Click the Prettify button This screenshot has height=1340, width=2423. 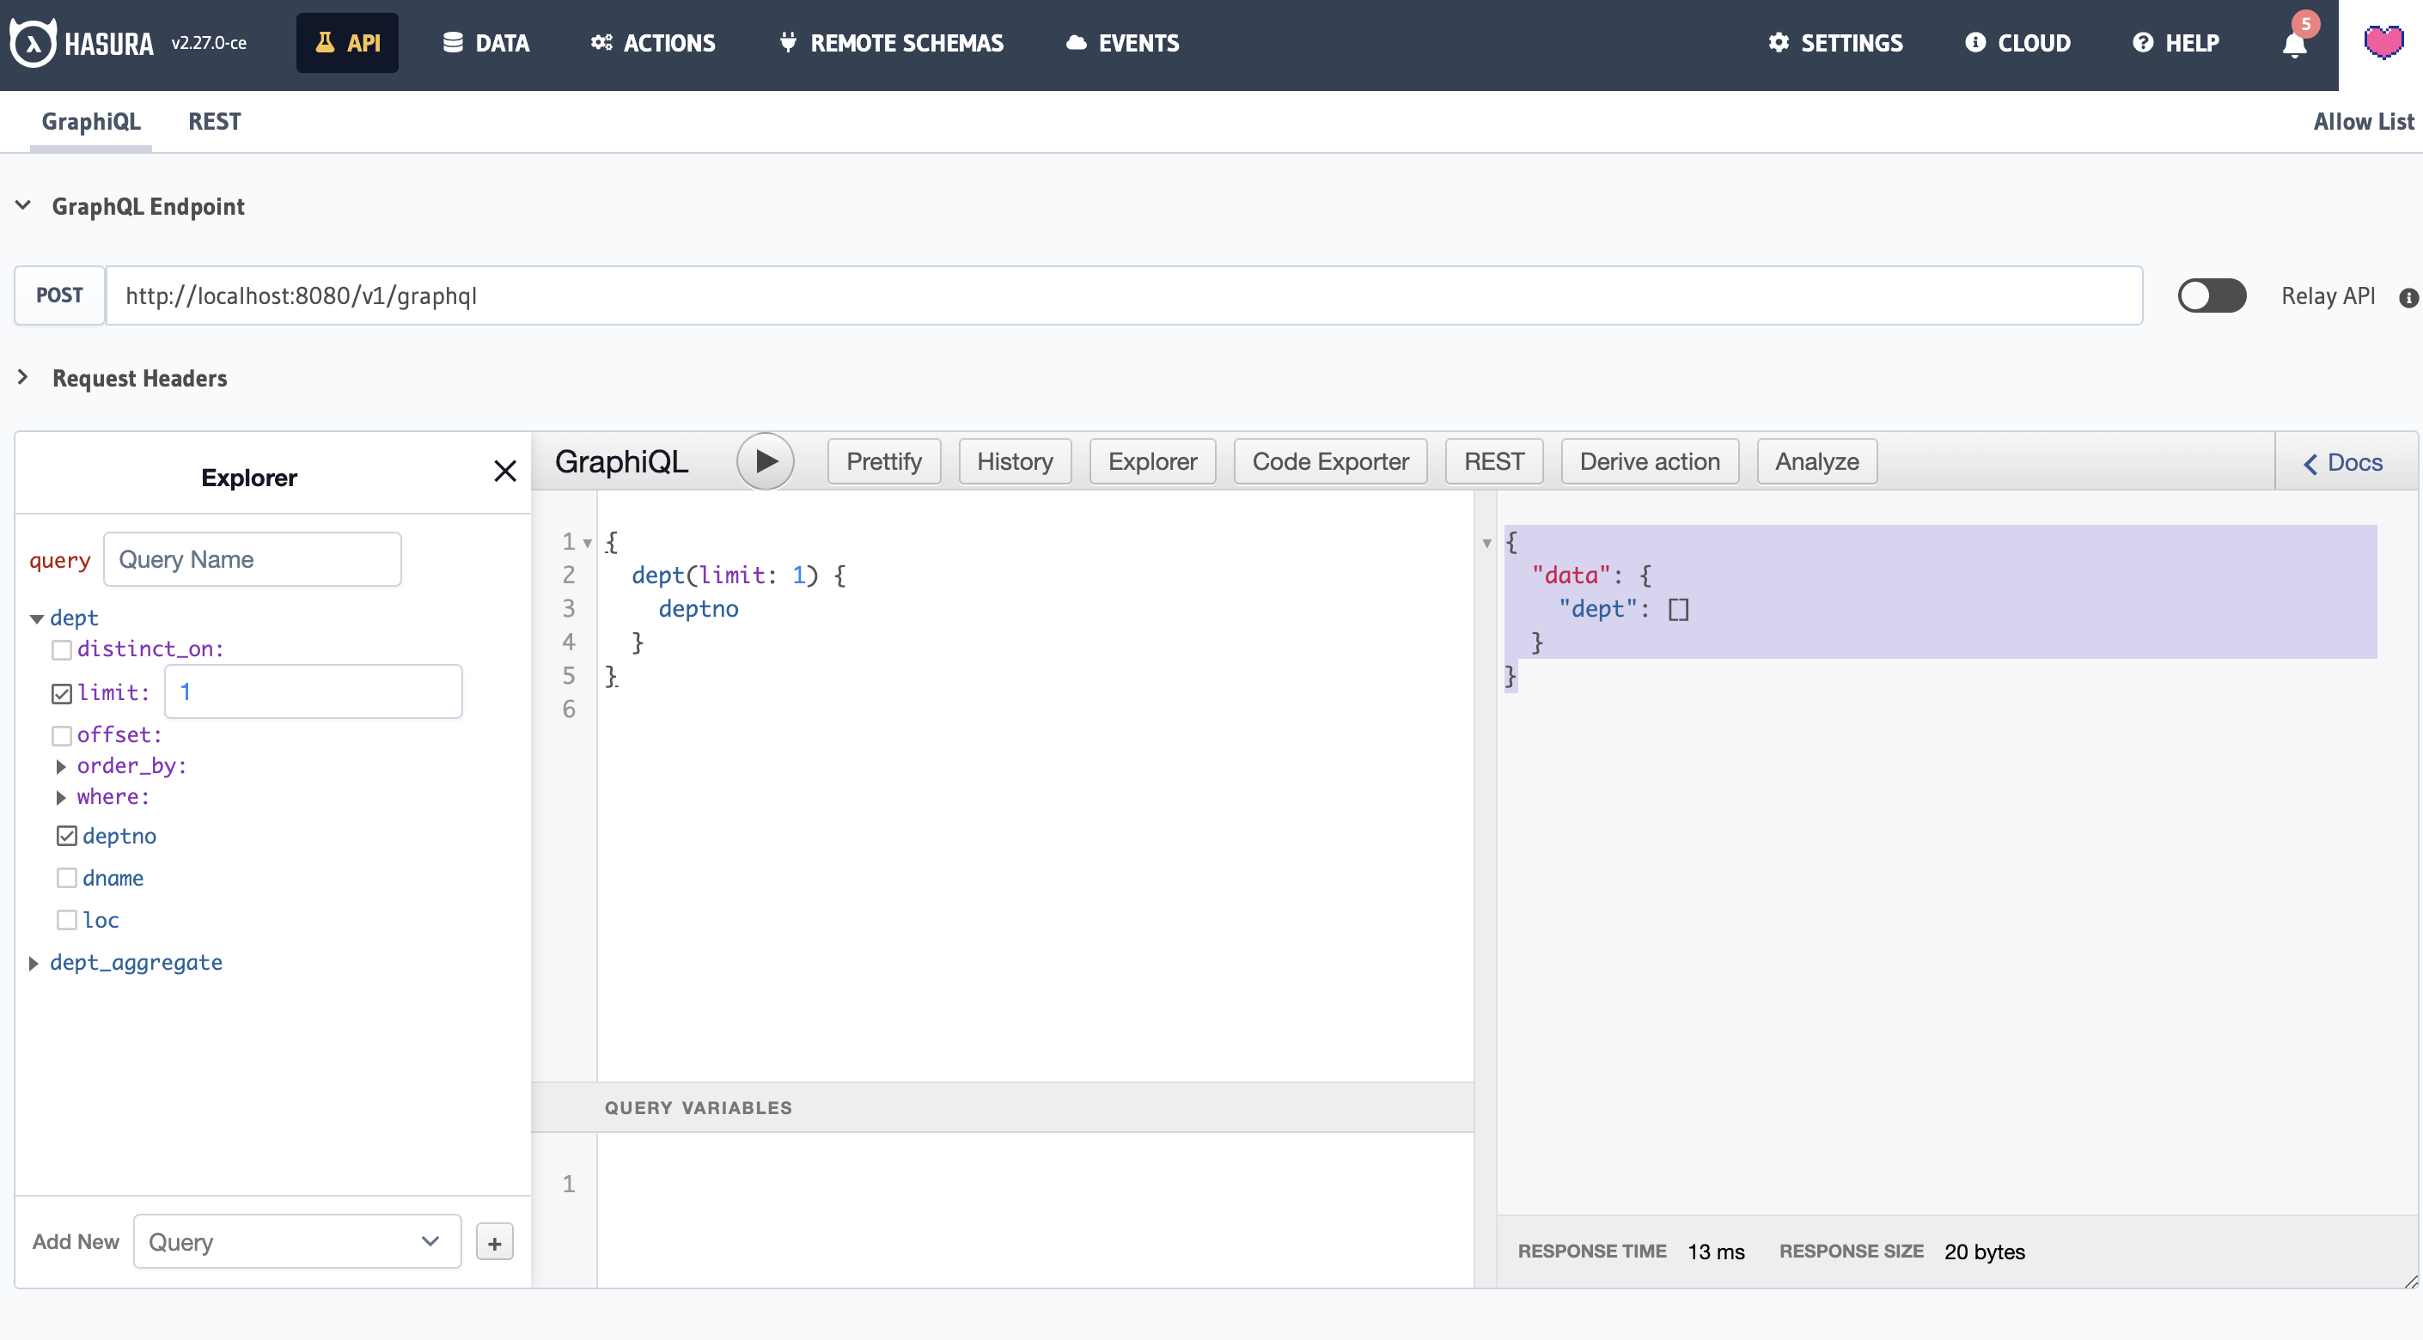click(x=882, y=460)
